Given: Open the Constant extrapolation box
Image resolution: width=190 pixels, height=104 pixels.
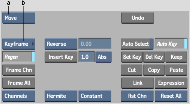Looking at the screenshot, I should point(95,96).
